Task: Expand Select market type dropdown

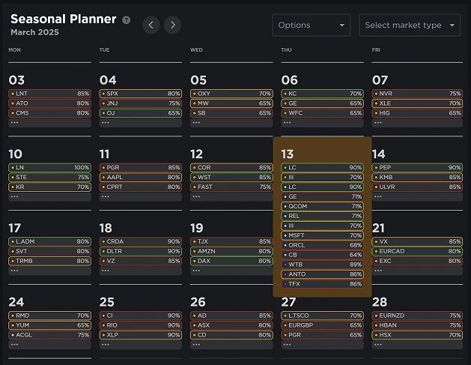Action: click(x=409, y=25)
